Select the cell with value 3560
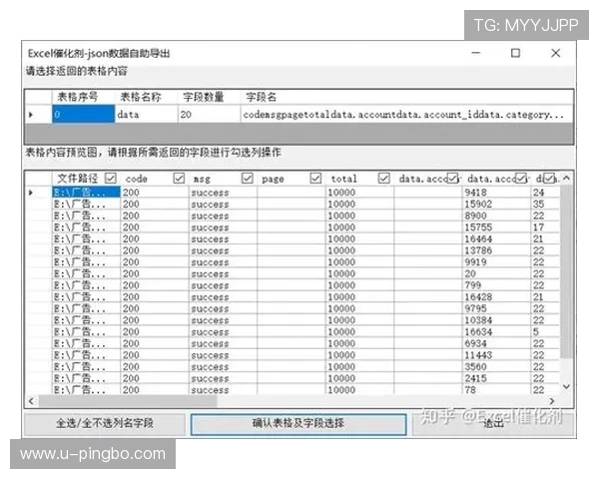The height and width of the screenshot is (479, 599). tap(496, 366)
